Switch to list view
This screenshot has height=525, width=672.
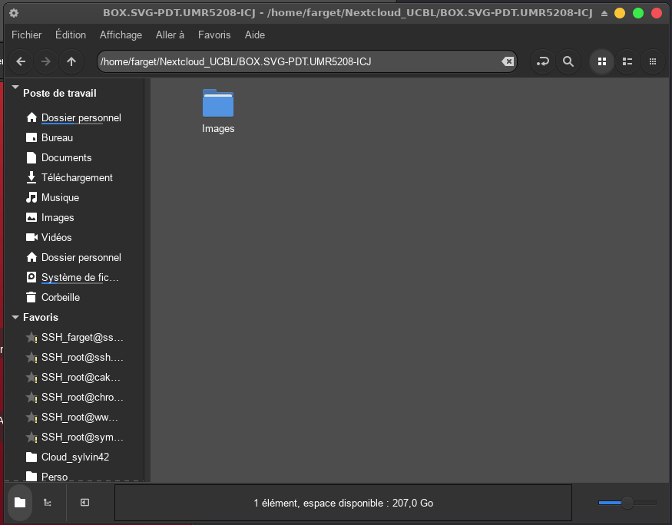[x=627, y=61]
